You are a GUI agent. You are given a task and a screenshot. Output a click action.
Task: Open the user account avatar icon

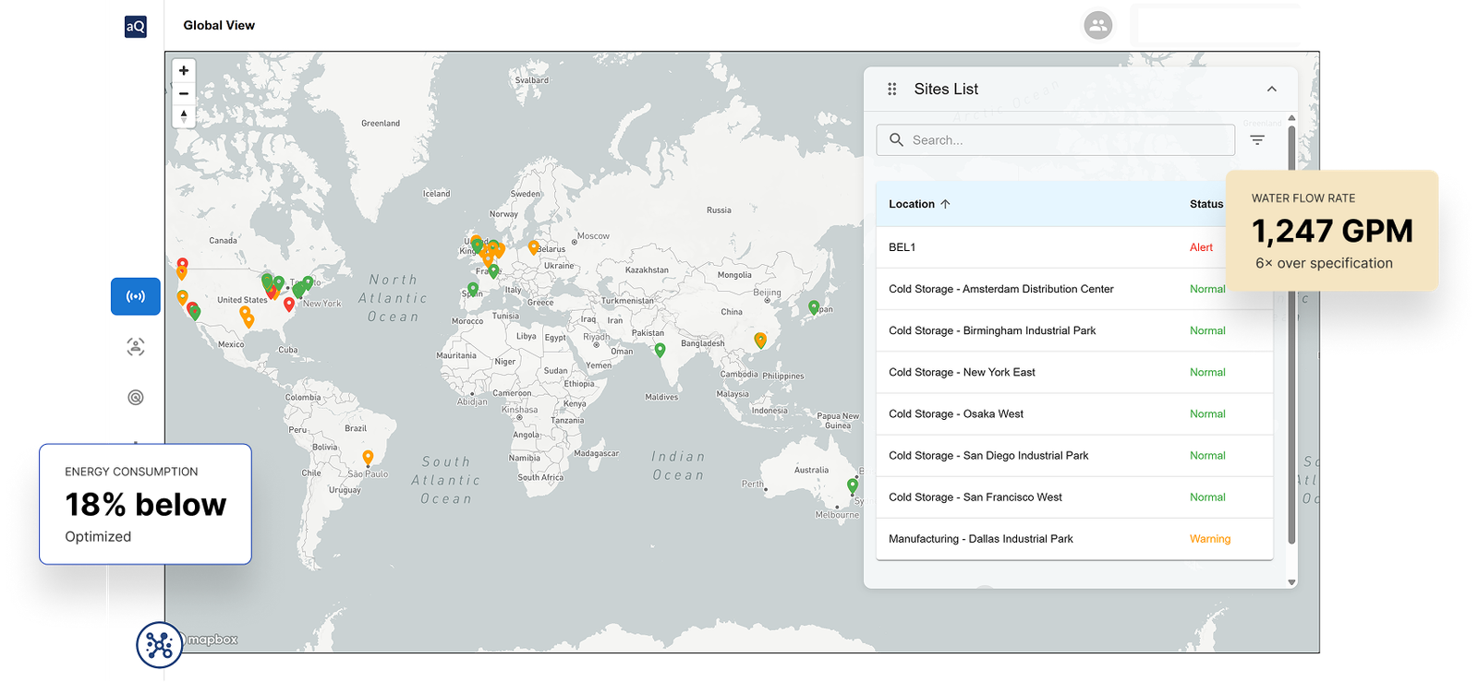tap(1097, 26)
